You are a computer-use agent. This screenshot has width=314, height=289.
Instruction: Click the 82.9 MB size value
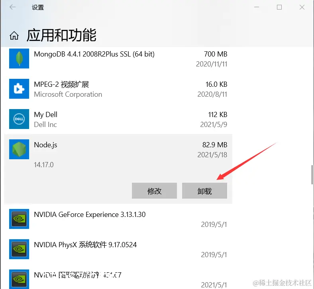pyautogui.click(x=215, y=145)
